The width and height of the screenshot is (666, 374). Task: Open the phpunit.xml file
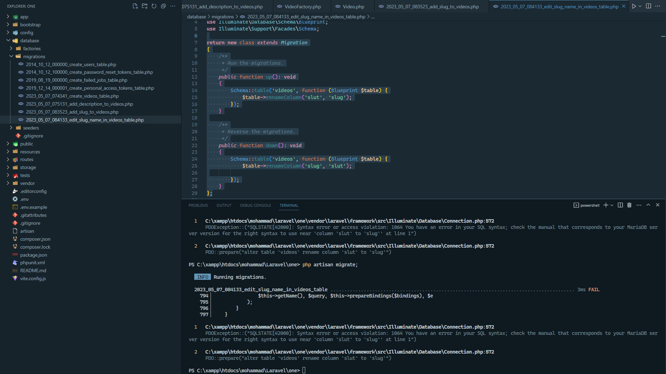(x=32, y=262)
